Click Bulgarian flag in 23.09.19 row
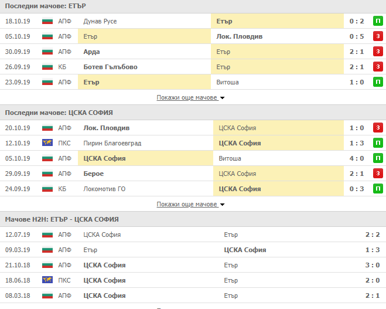The height and width of the screenshot is (309, 386). 47,82
